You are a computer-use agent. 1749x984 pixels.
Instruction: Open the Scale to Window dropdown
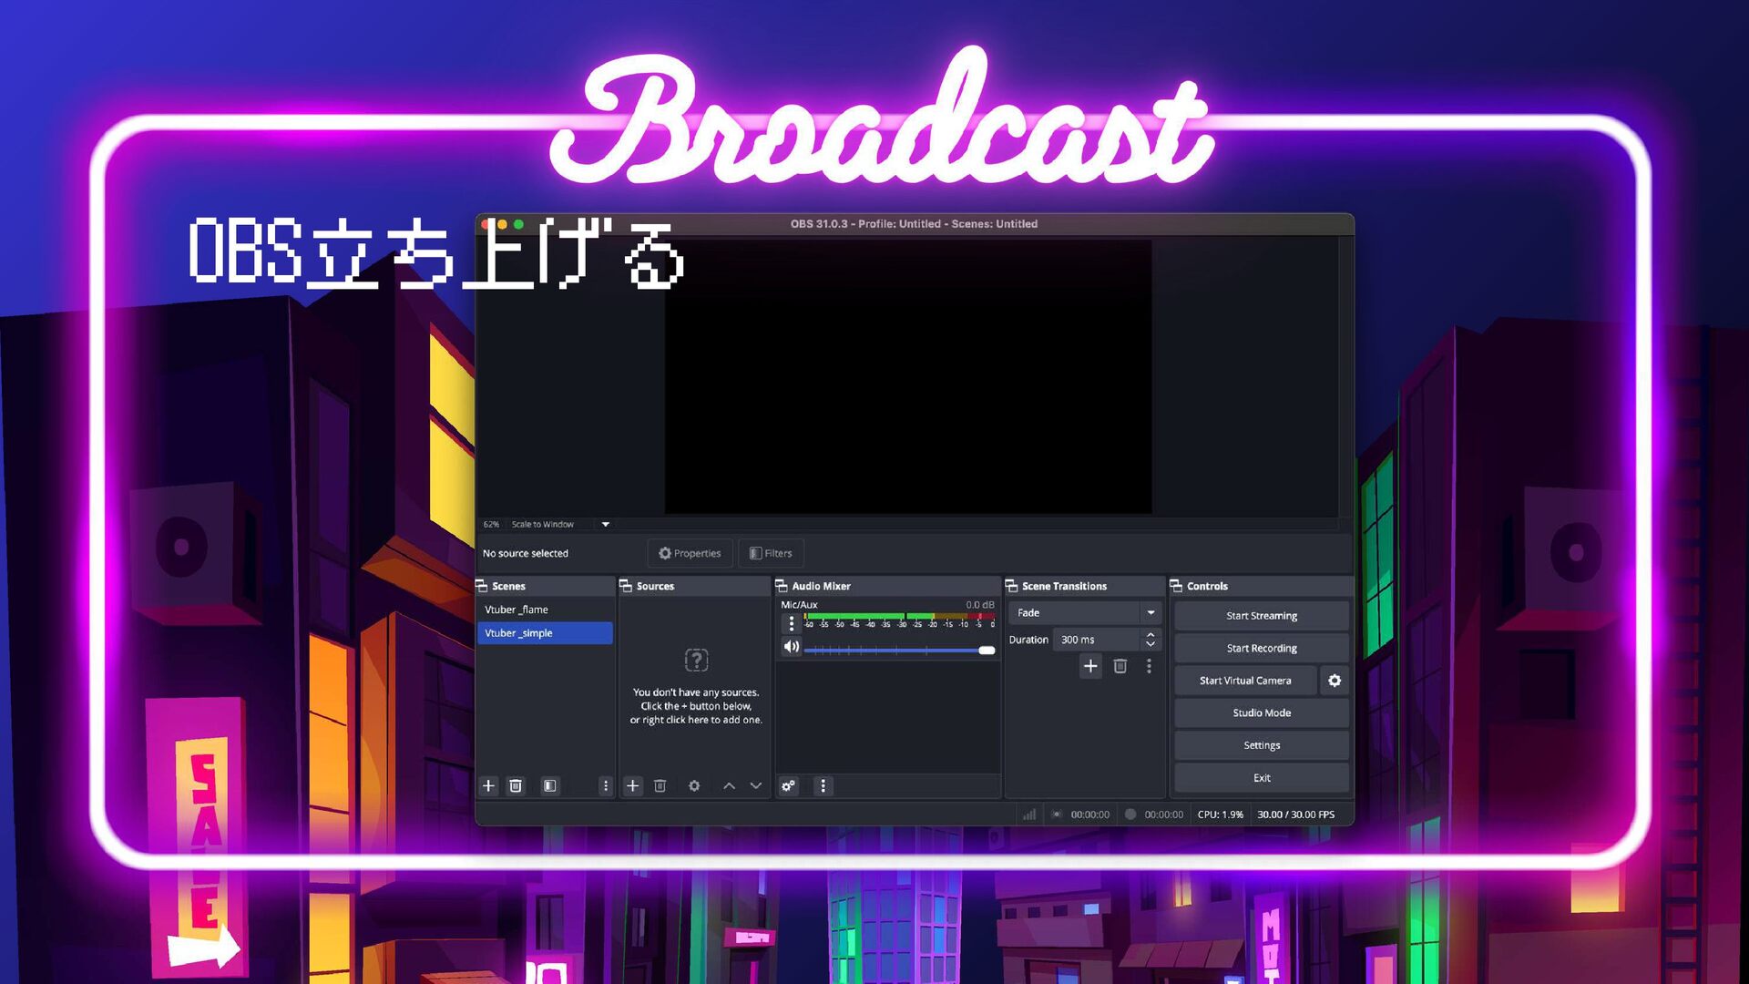click(x=558, y=524)
